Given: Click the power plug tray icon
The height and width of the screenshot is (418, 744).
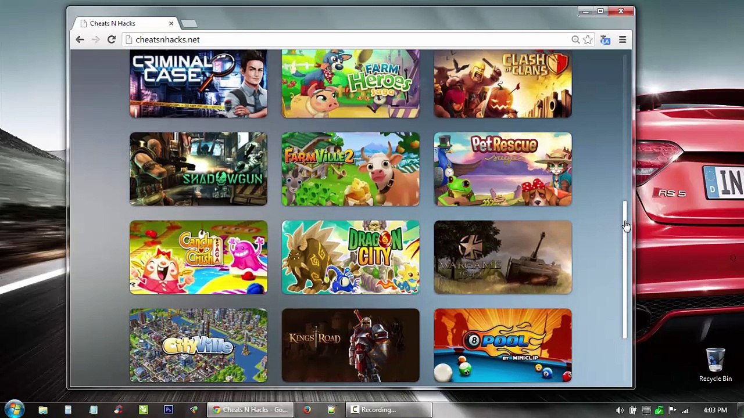Looking at the screenshot, I should point(633,410).
